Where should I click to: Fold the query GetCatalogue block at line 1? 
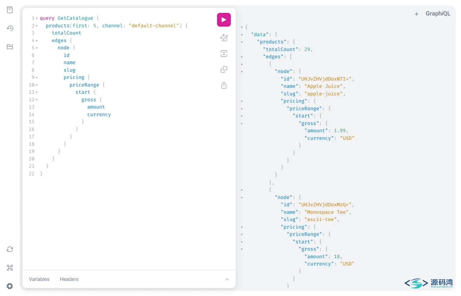37,18
